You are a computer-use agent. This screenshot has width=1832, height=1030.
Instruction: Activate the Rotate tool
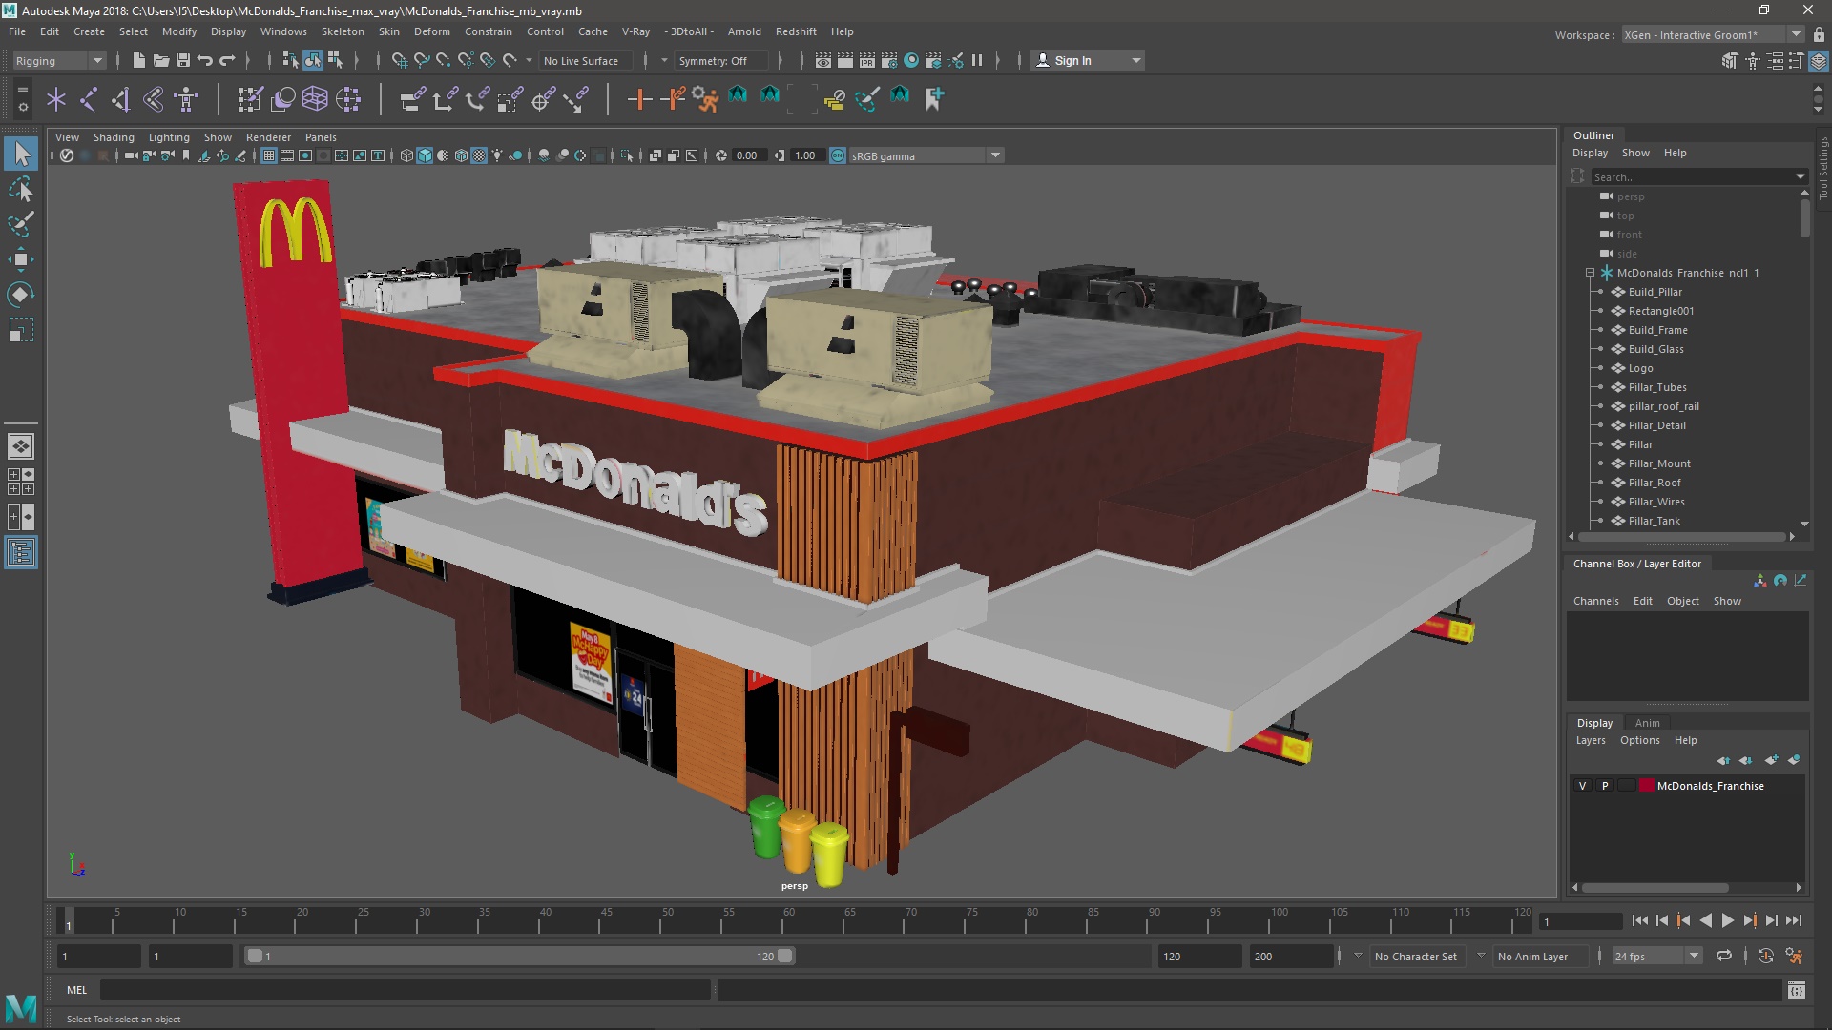click(21, 294)
